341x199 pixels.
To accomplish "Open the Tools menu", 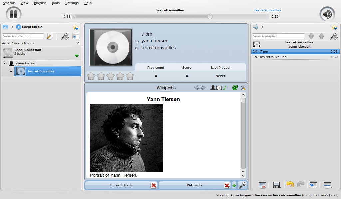I will coord(56,3).
